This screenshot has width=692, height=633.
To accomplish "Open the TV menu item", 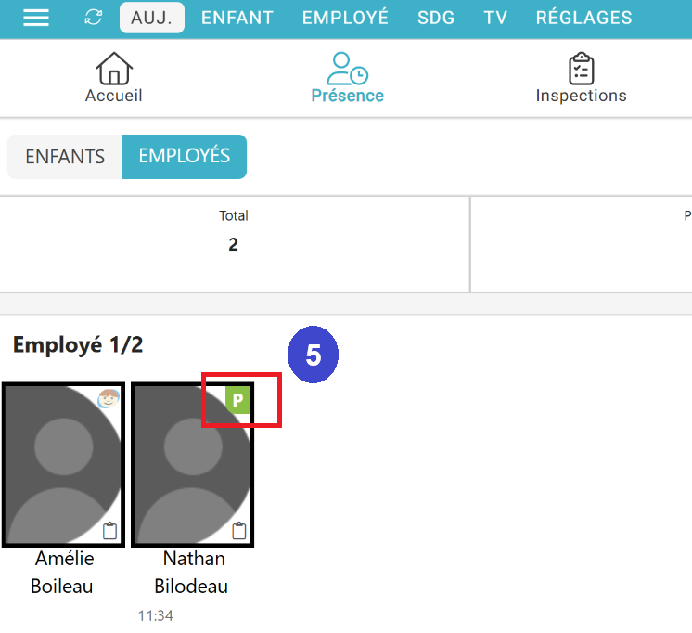I will coord(495,18).
